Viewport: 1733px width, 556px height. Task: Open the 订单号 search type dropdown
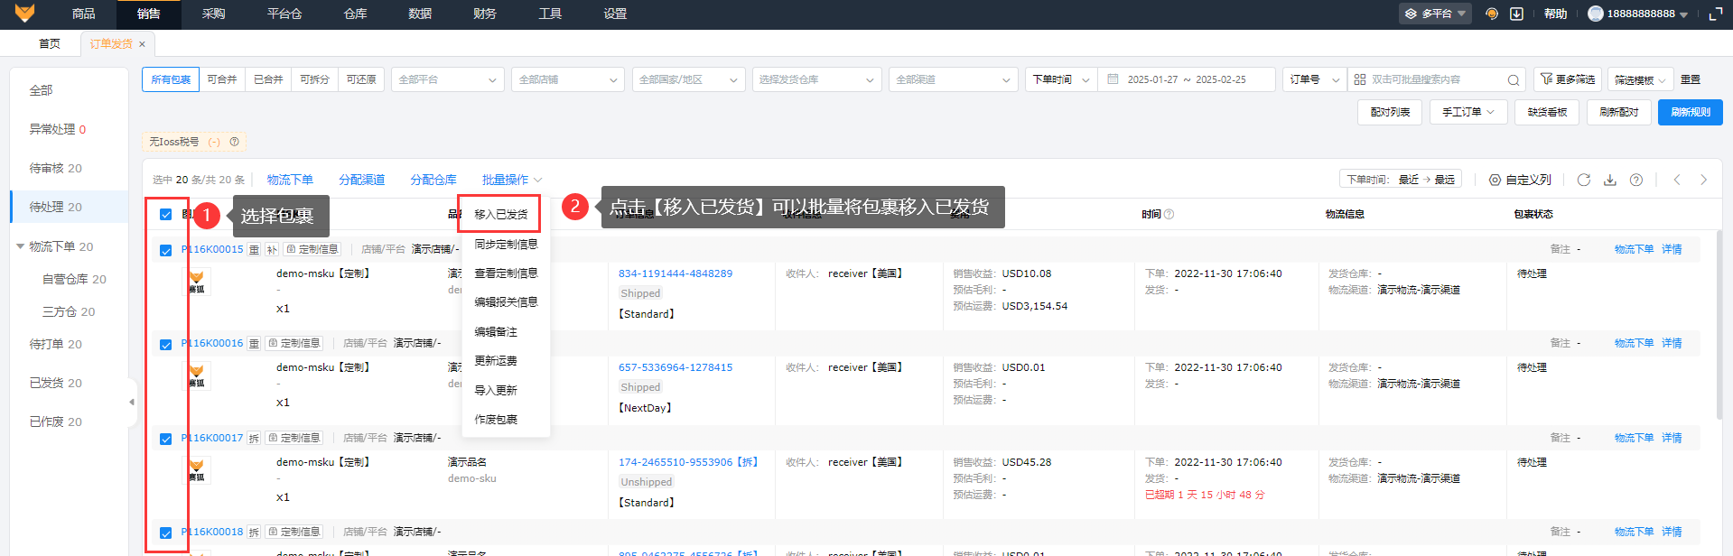coord(1314,79)
